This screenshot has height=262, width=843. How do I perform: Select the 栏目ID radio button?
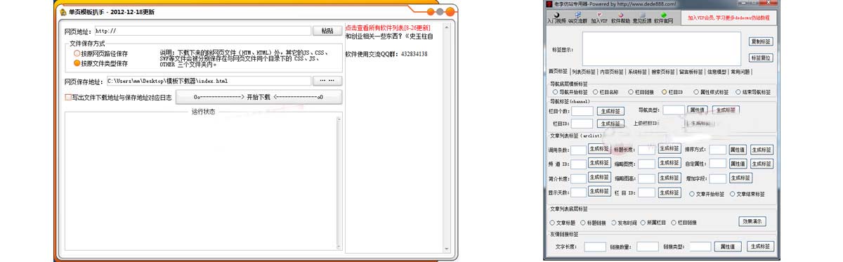[672, 92]
